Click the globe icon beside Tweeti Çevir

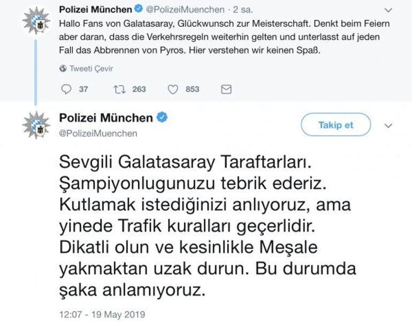pos(63,69)
